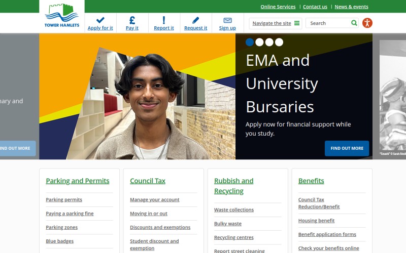Click the Apply for it checkmark icon
This screenshot has width=406, height=253.
click(x=100, y=20)
